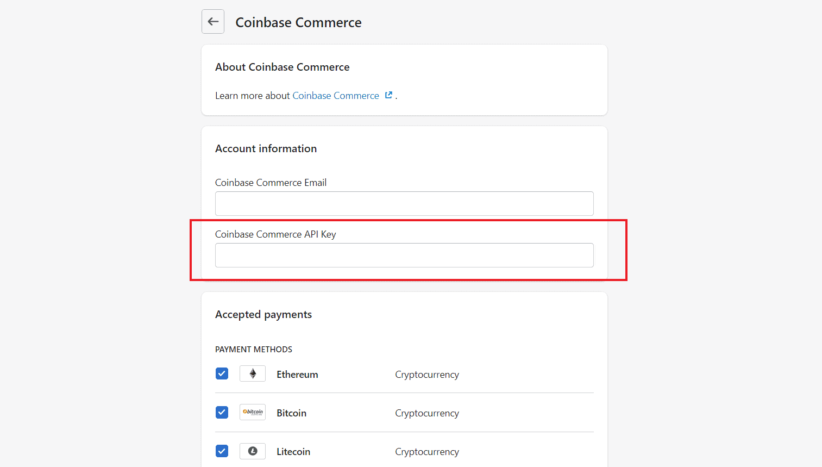This screenshot has height=467, width=822.
Task: Click the Coinbase Commerce API Key label
Action: pyautogui.click(x=275, y=234)
